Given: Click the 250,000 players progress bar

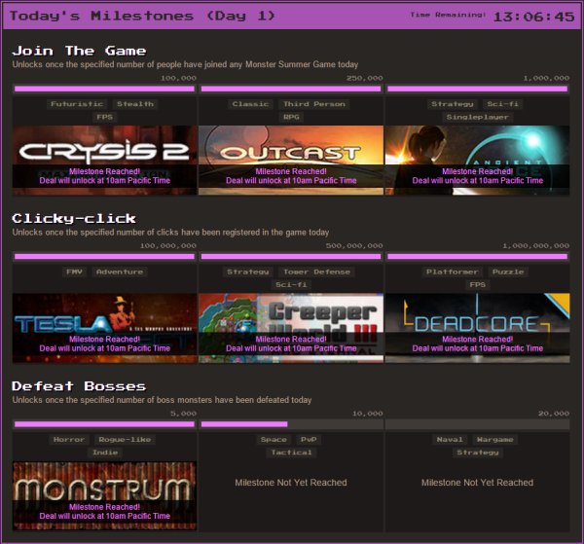Looking at the screenshot, I should click(x=291, y=89).
